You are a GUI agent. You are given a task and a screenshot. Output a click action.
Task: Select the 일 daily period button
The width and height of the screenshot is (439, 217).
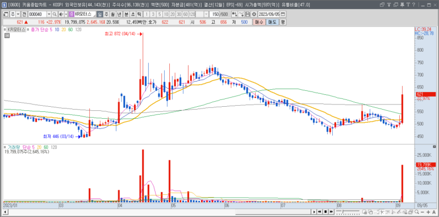(99, 14)
